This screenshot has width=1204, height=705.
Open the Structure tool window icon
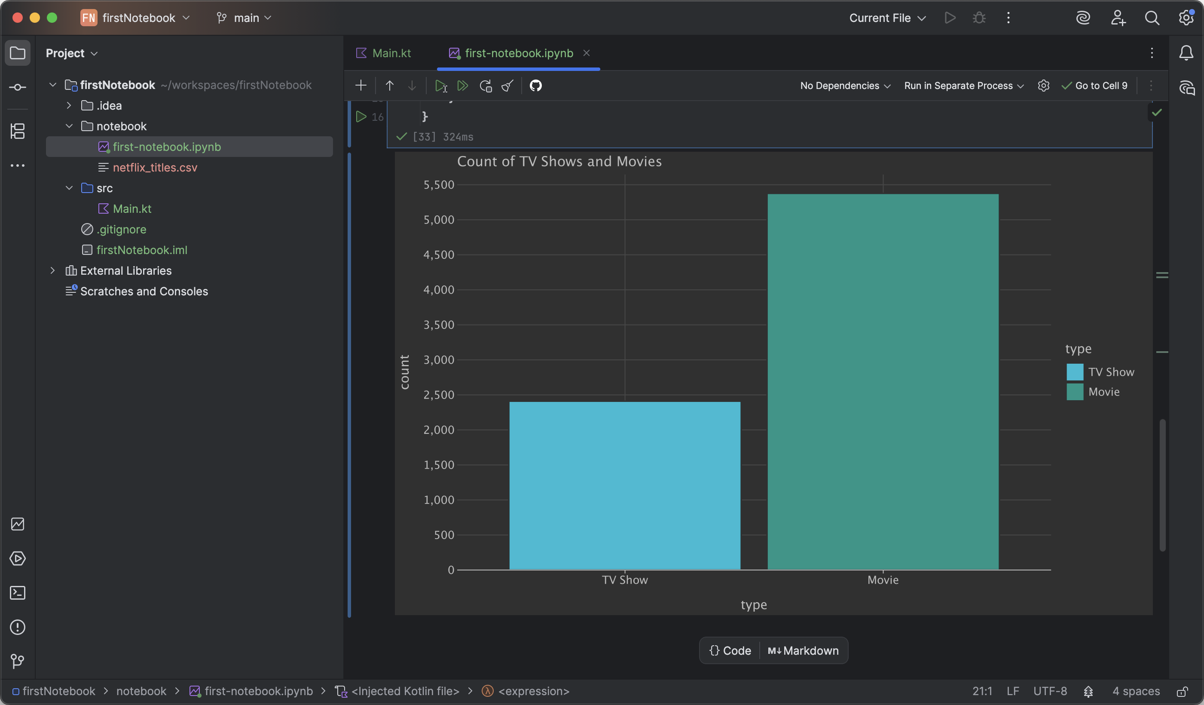[x=18, y=131]
